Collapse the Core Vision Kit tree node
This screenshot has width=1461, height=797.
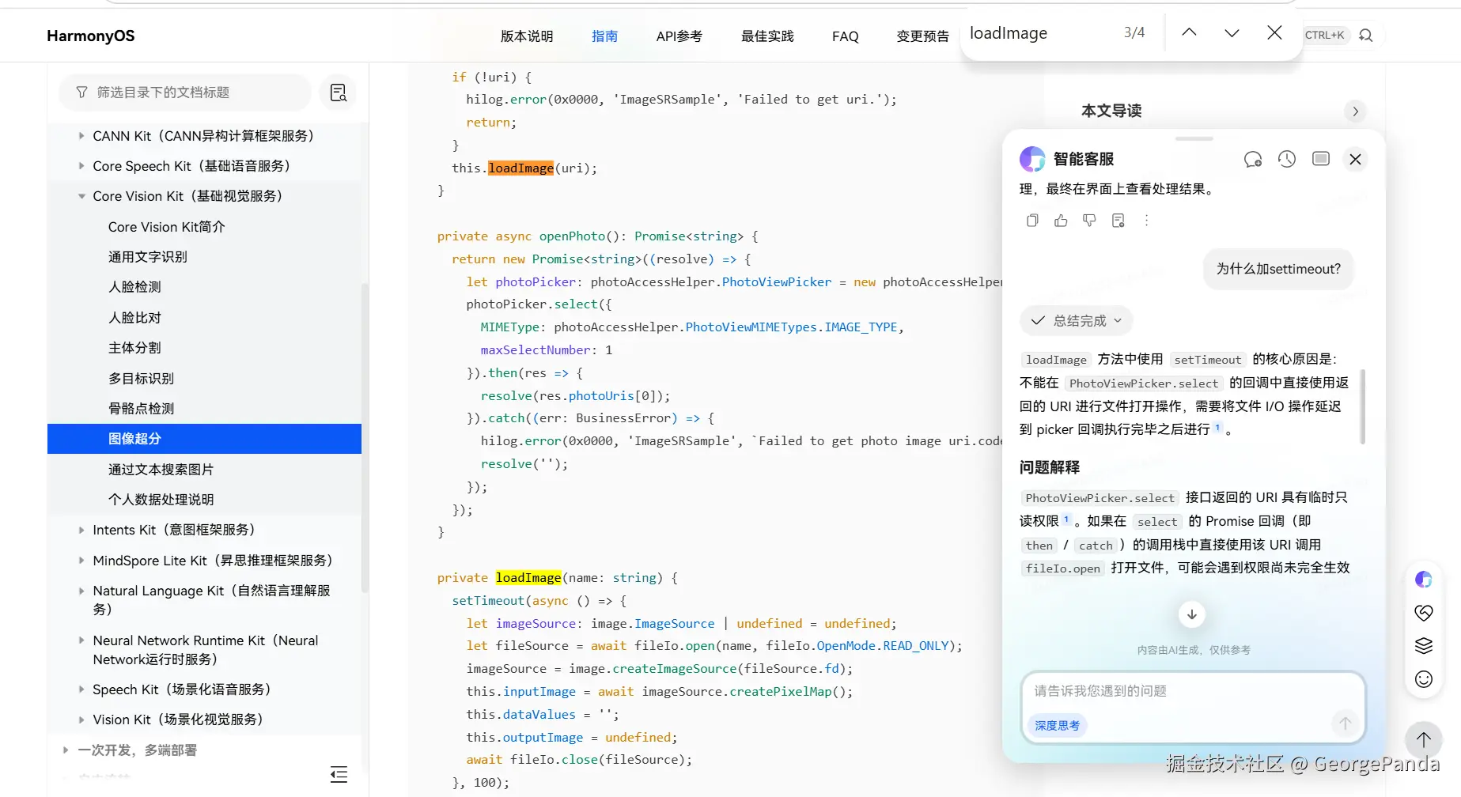pyautogui.click(x=81, y=196)
